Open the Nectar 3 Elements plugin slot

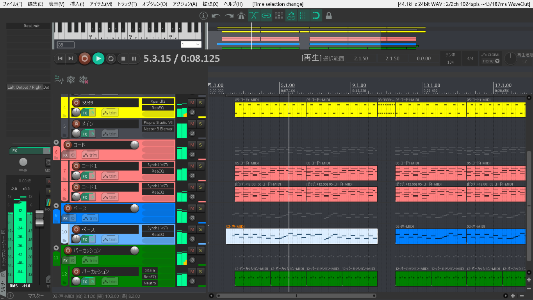158,129
